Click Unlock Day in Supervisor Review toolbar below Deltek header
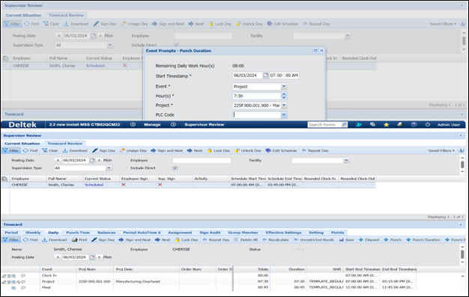 tap(248, 150)
